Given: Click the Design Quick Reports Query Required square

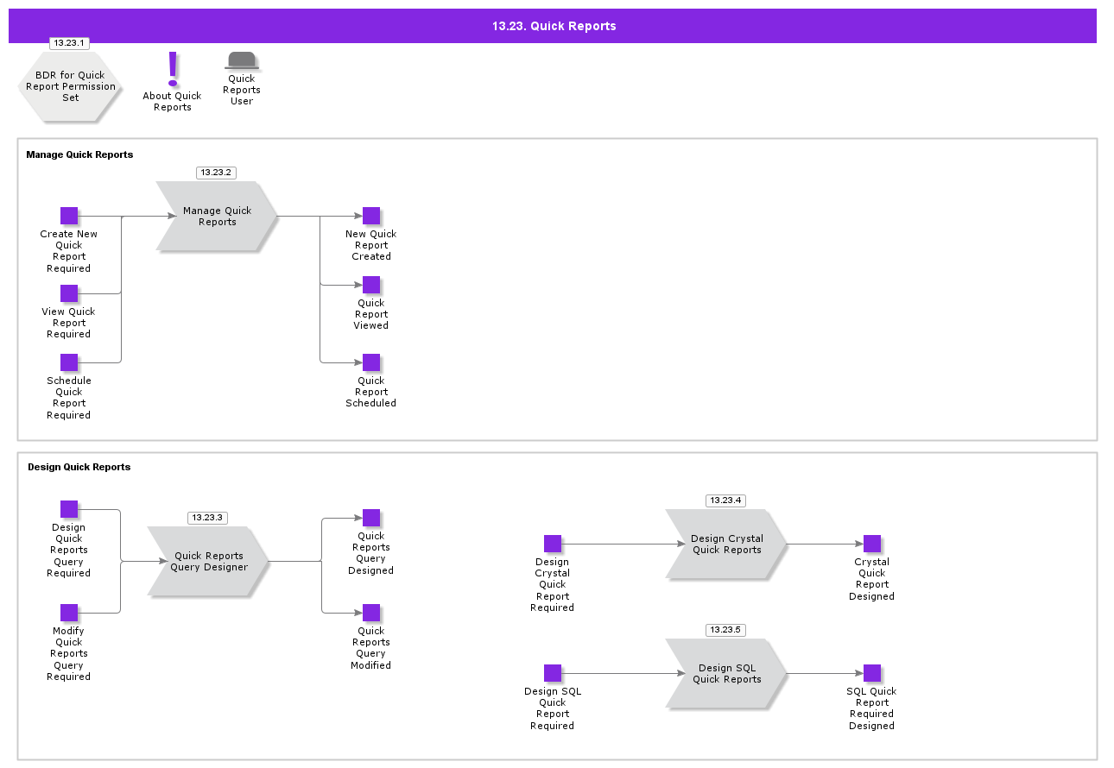Looking at the screenshot, I should point(69,509).
